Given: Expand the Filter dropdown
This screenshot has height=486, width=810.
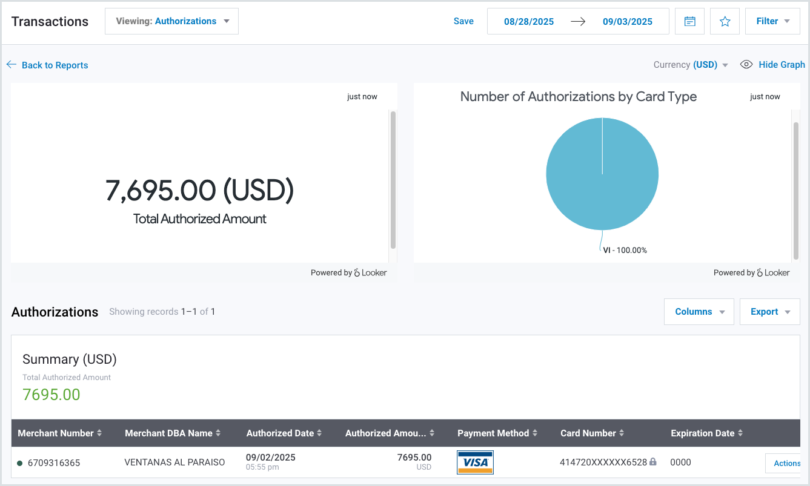Looking at the screenshot, I should pyautogui.click(x=772, y=21).
